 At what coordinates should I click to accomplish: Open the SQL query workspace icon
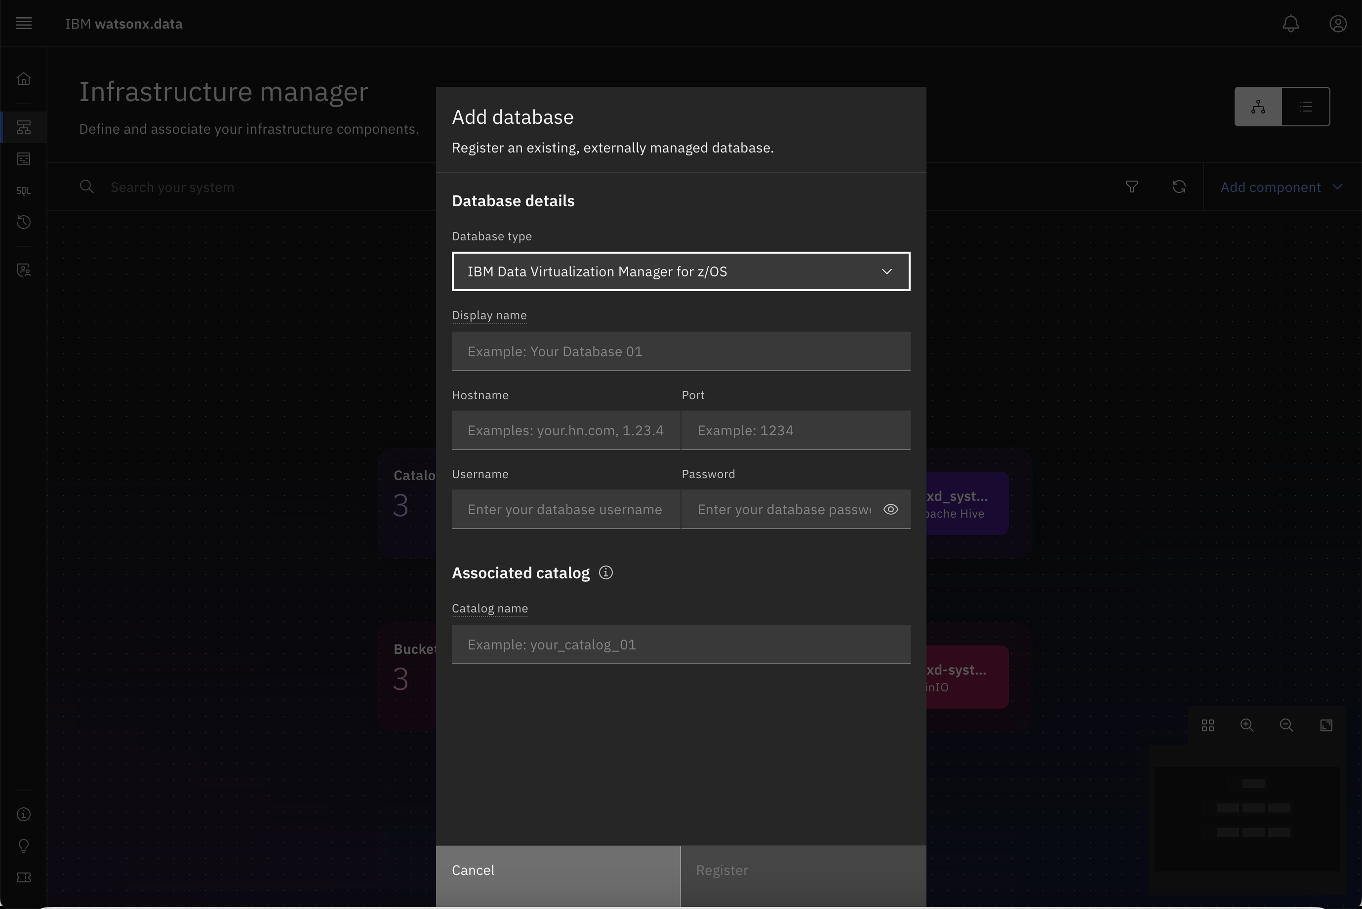click(23, 190)
